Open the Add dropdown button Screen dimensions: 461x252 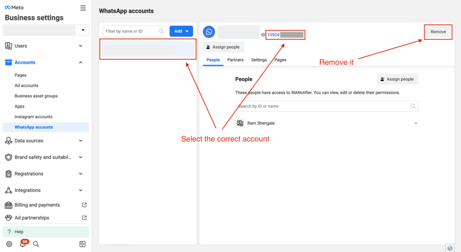click(181, 31)
